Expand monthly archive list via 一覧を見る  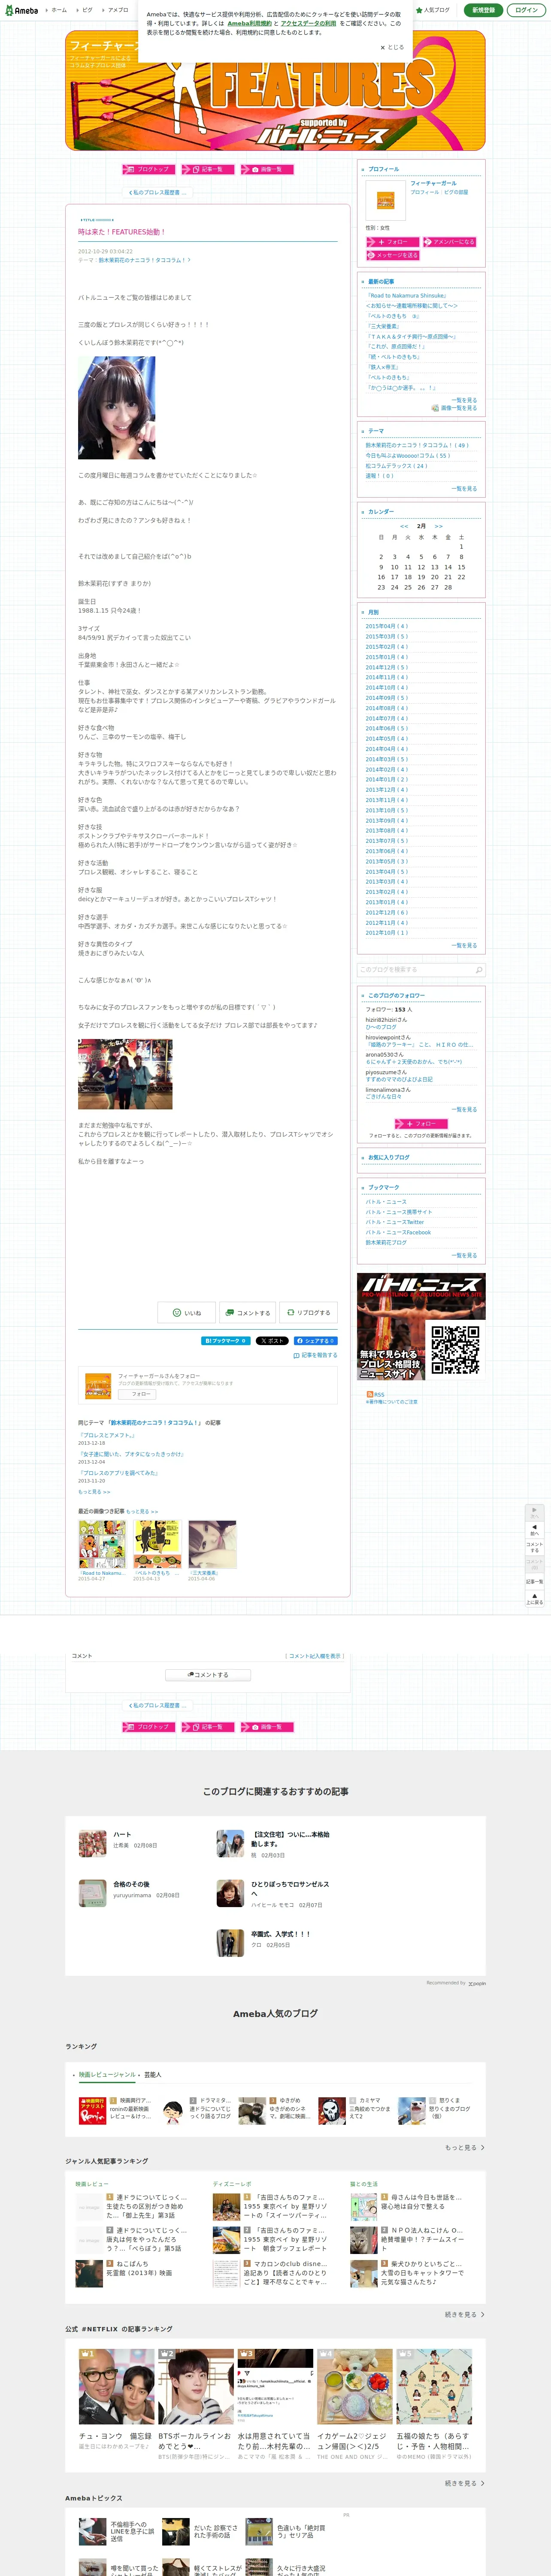[x=464, y=945]
